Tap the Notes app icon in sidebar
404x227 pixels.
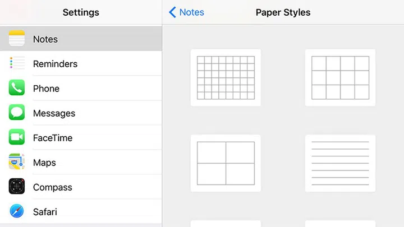coord(17,39)
